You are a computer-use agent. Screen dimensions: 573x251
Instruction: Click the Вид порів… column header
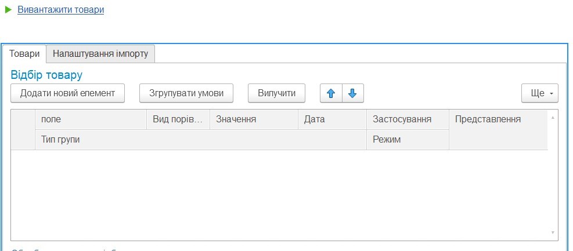[x=178, y=119]
